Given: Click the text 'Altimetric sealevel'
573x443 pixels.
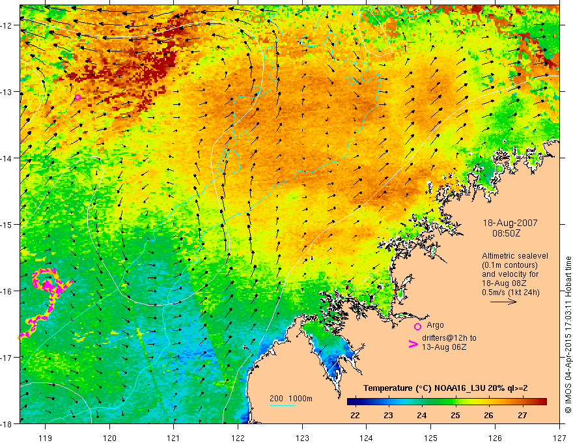Looking at the screenshot, I should 515,256.
